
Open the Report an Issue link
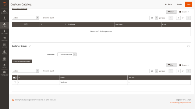tap(186, 102)
